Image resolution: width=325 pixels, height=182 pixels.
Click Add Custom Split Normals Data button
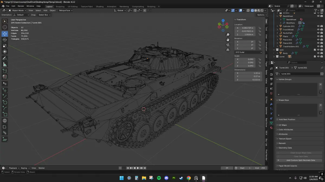coord(300,160)
